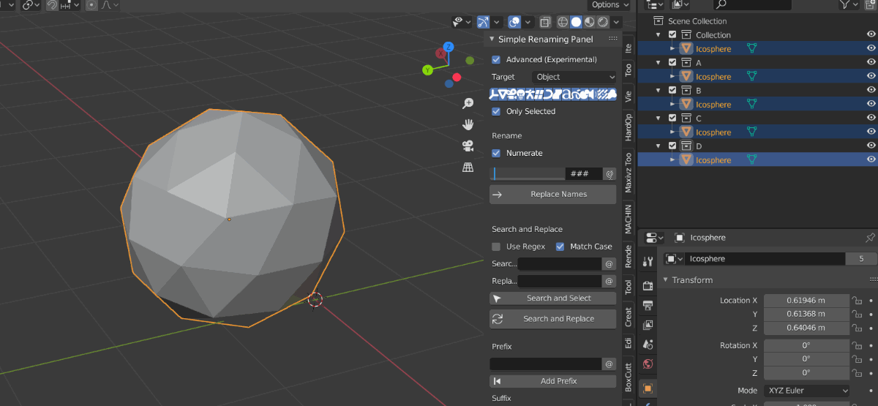Open rotation Mode XYZ Euler dropdown
This screenshot has width=878, height=406.
coord(807,391)
